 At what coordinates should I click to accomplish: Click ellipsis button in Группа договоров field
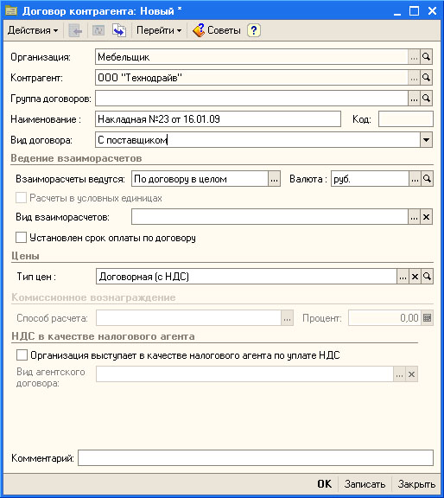click(414, 99)
